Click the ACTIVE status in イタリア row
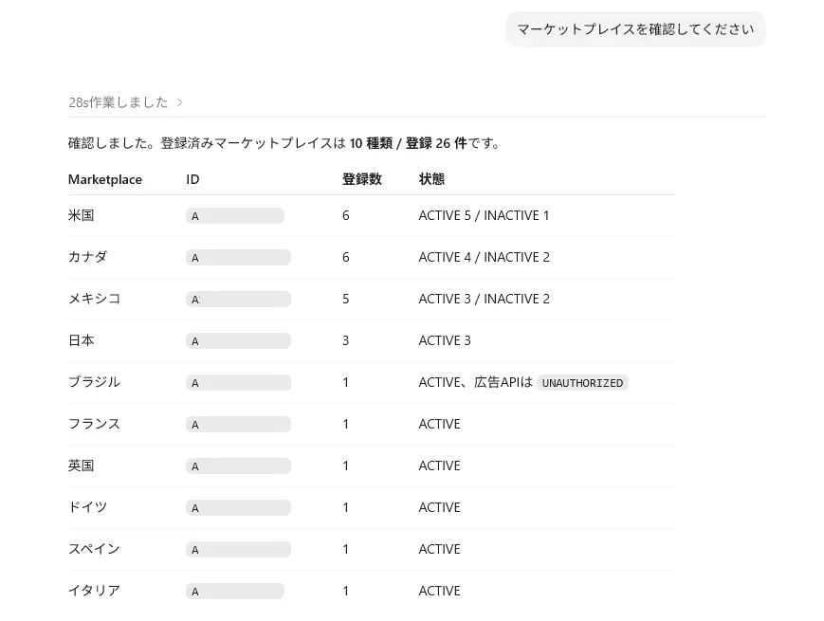 pos(439,591)
